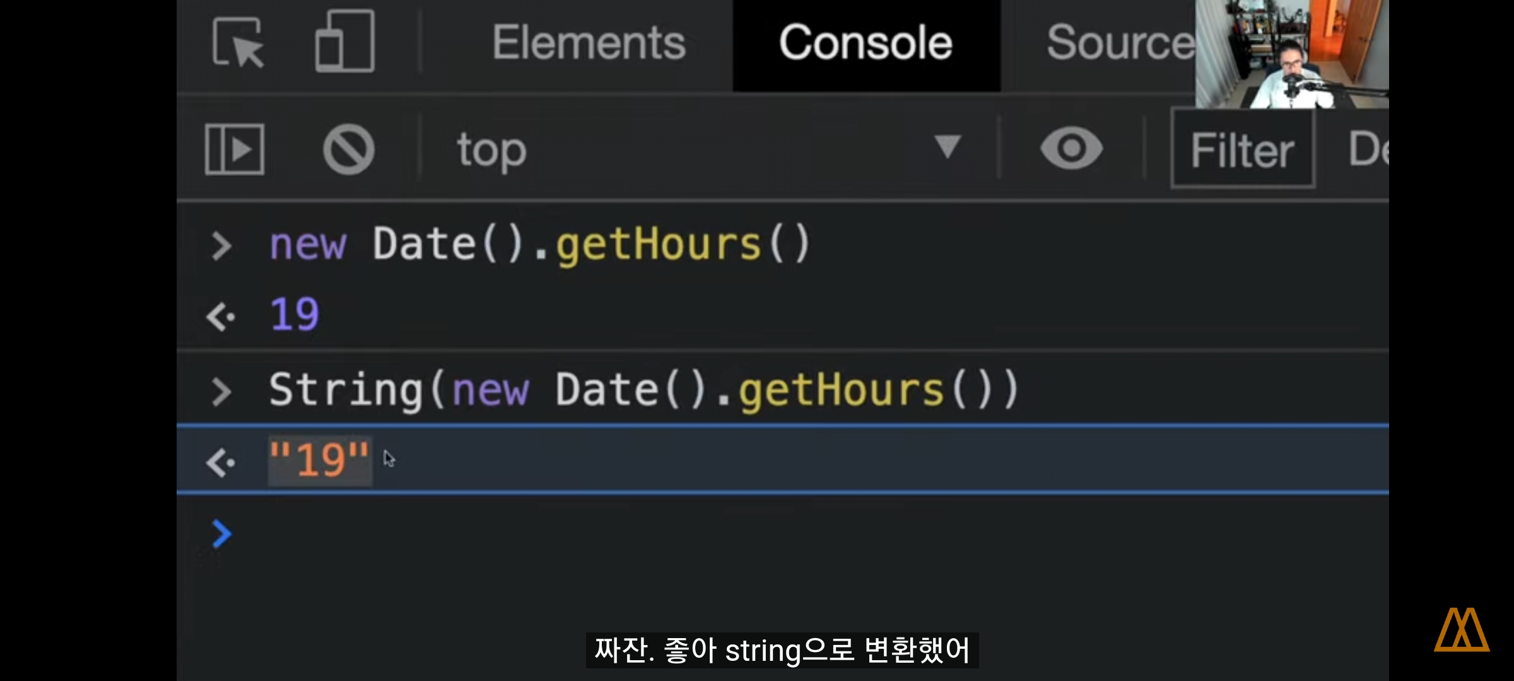Select the top JavaScript context selector
The width and height of the screenshot is (1514, 681).
pos(492,150)
